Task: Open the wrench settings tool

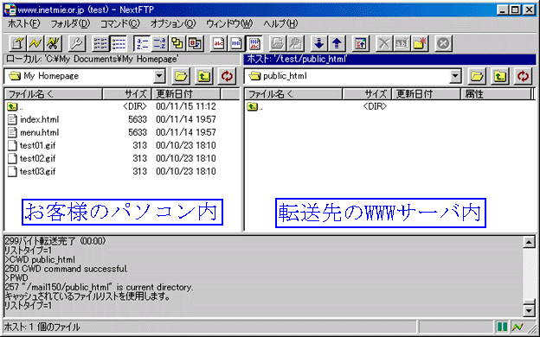Action: (77, 43)
